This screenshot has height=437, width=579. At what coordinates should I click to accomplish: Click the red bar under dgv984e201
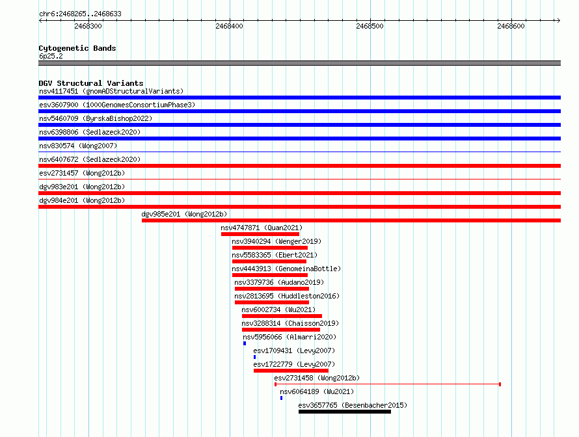click(x=299, y=207)
